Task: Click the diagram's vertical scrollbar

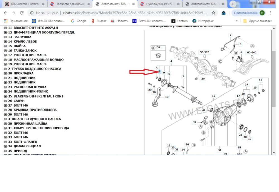Action: pyautogui.click(x=274, y=84)
